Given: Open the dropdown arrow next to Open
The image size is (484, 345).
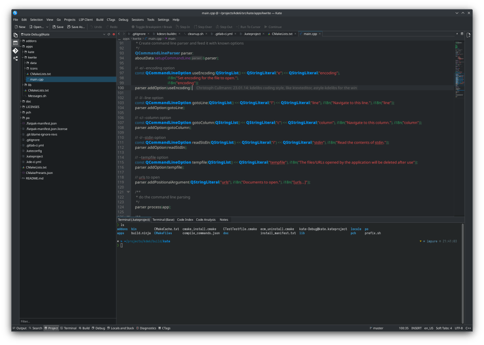Looking at the screenshot, I should click(x=46, y=27).
